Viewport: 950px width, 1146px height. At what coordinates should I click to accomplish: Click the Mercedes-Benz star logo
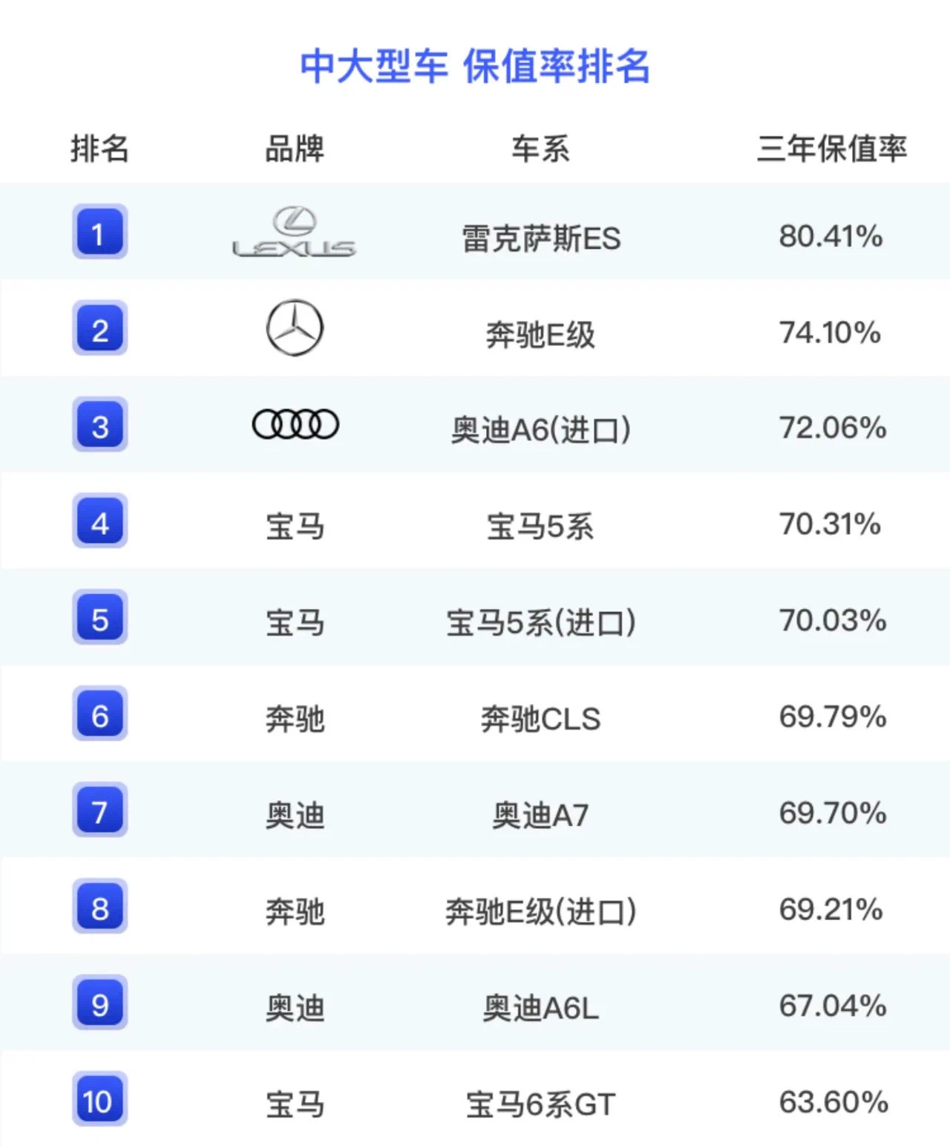click(295, 328)
